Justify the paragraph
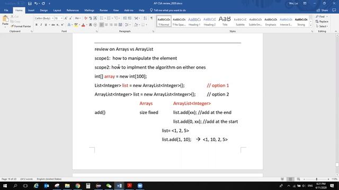Screen dimensions: 339x190 pos(115,25)
